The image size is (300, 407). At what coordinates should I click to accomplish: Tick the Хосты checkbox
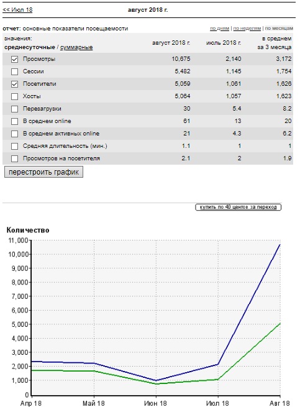[14, 96]
